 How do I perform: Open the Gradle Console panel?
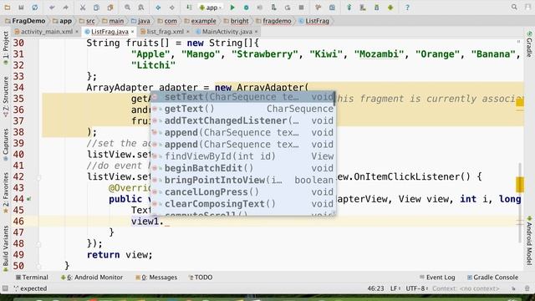click(x=492, y=278)
